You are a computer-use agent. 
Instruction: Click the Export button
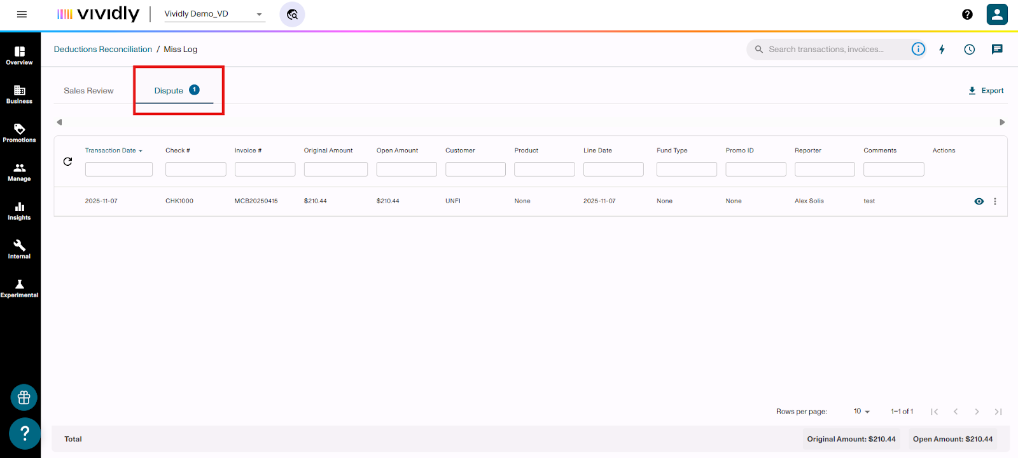(x=986, y=91)
